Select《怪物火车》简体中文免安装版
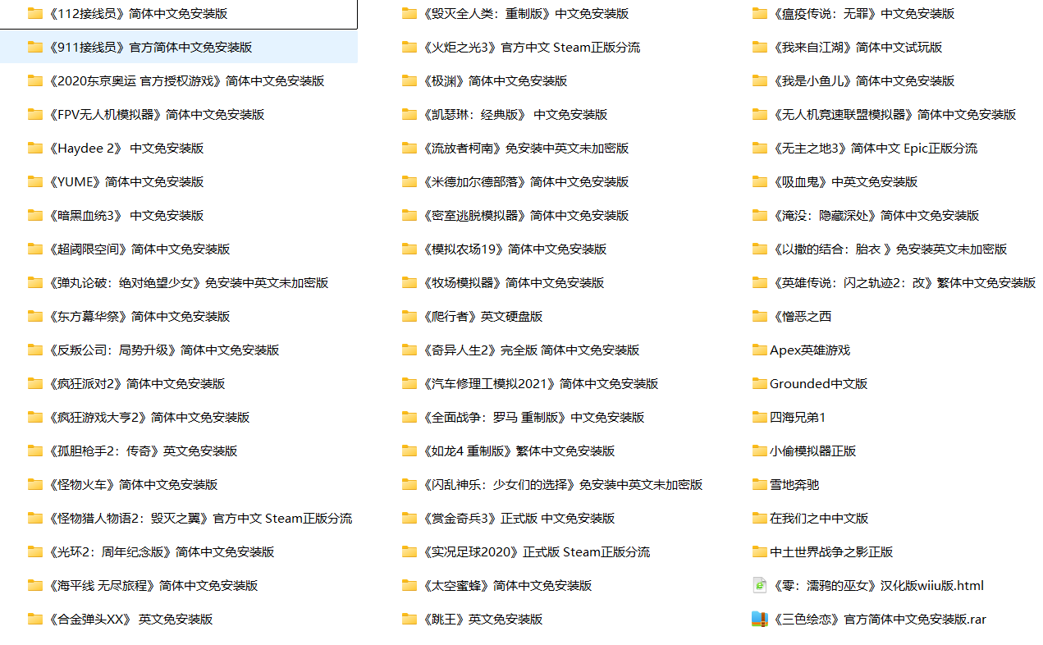The image size is (1043, 645). click(133, 484)
